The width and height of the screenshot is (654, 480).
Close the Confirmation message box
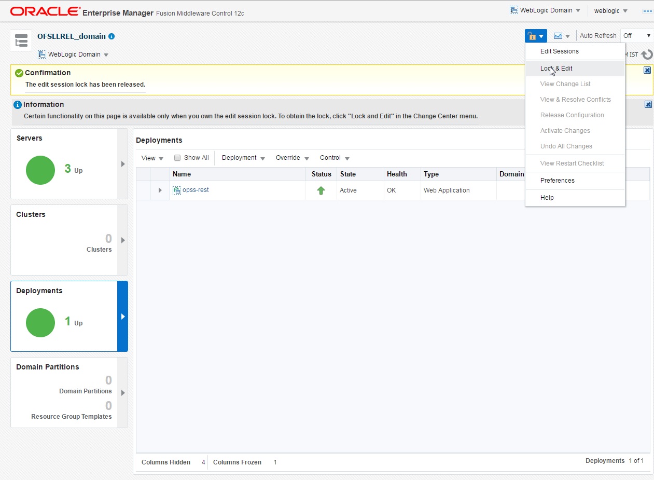click(x=647, y=70)
